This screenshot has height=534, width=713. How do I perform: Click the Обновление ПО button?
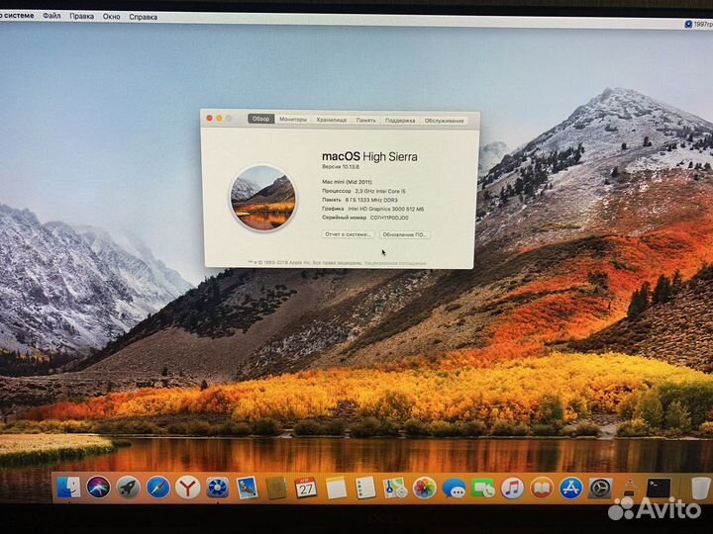(404, 234)
